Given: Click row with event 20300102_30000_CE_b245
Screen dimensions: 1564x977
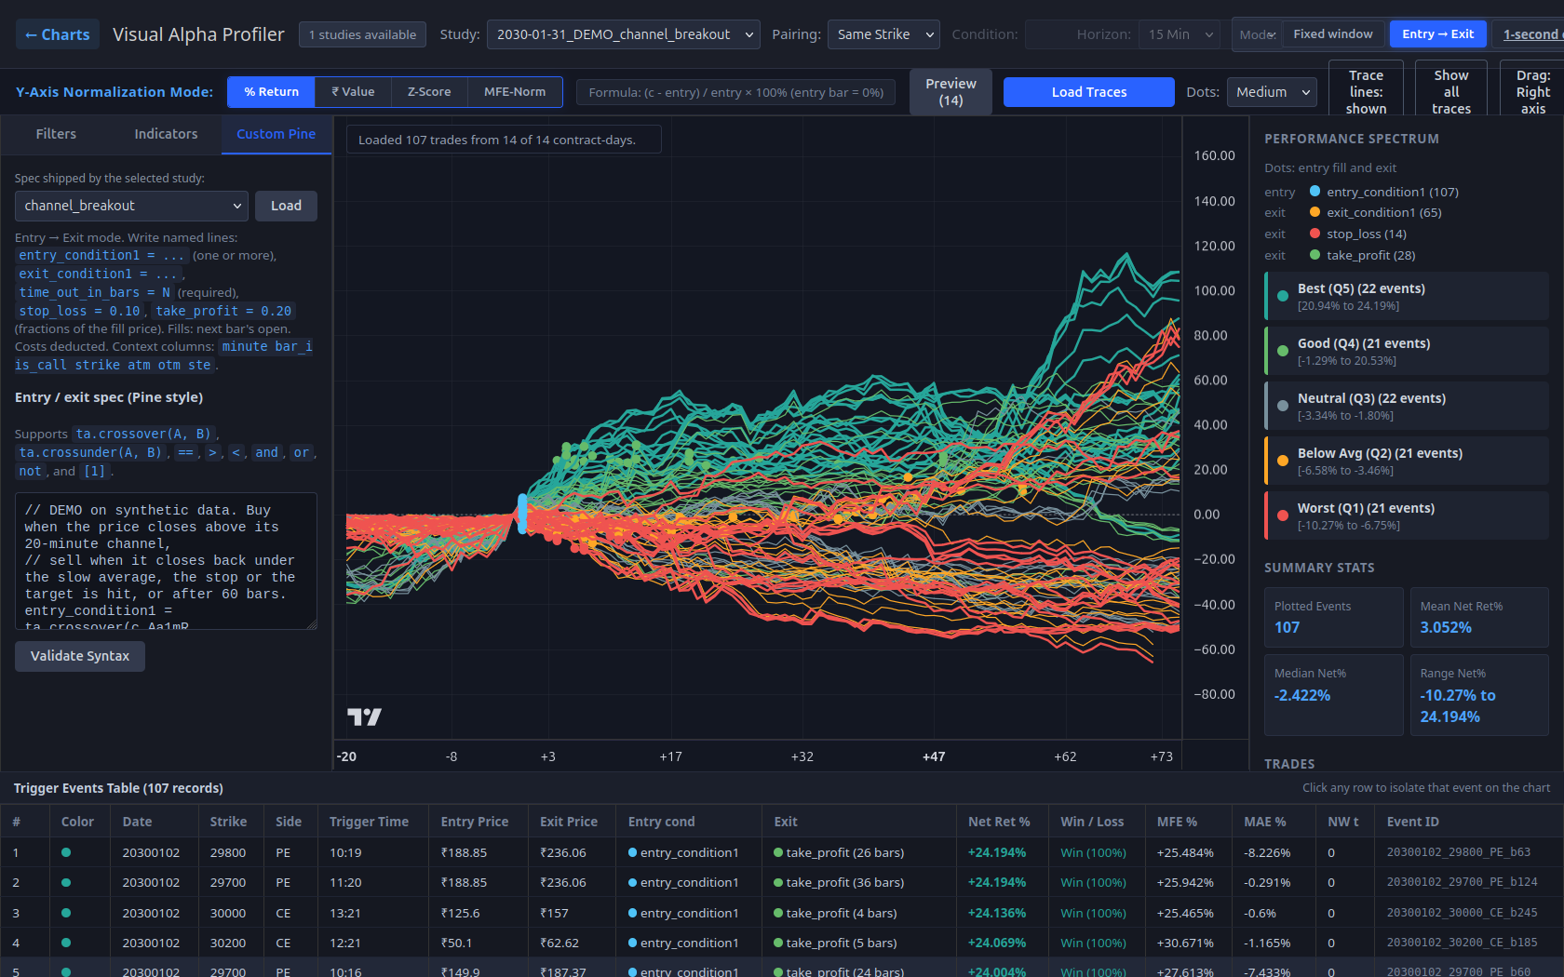Looking at the screenshot, I should (782, 913).
